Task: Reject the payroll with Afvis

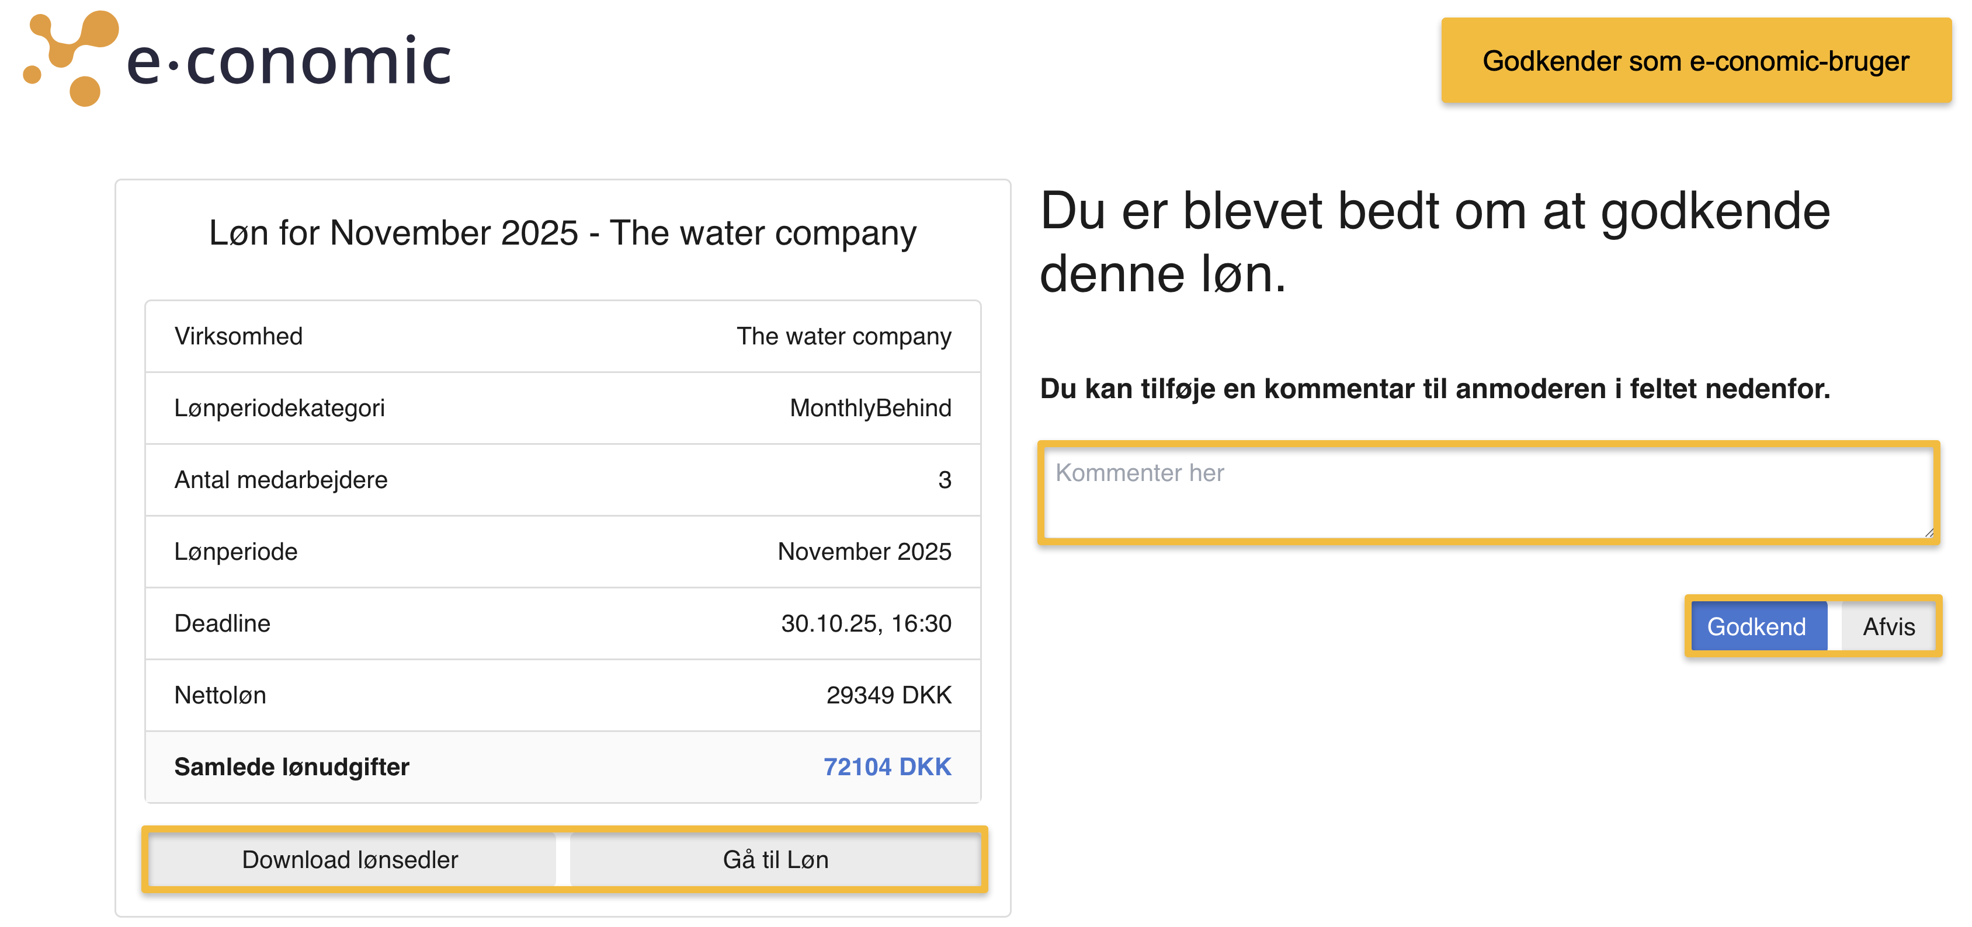Action: click(x=1888, y=626)
